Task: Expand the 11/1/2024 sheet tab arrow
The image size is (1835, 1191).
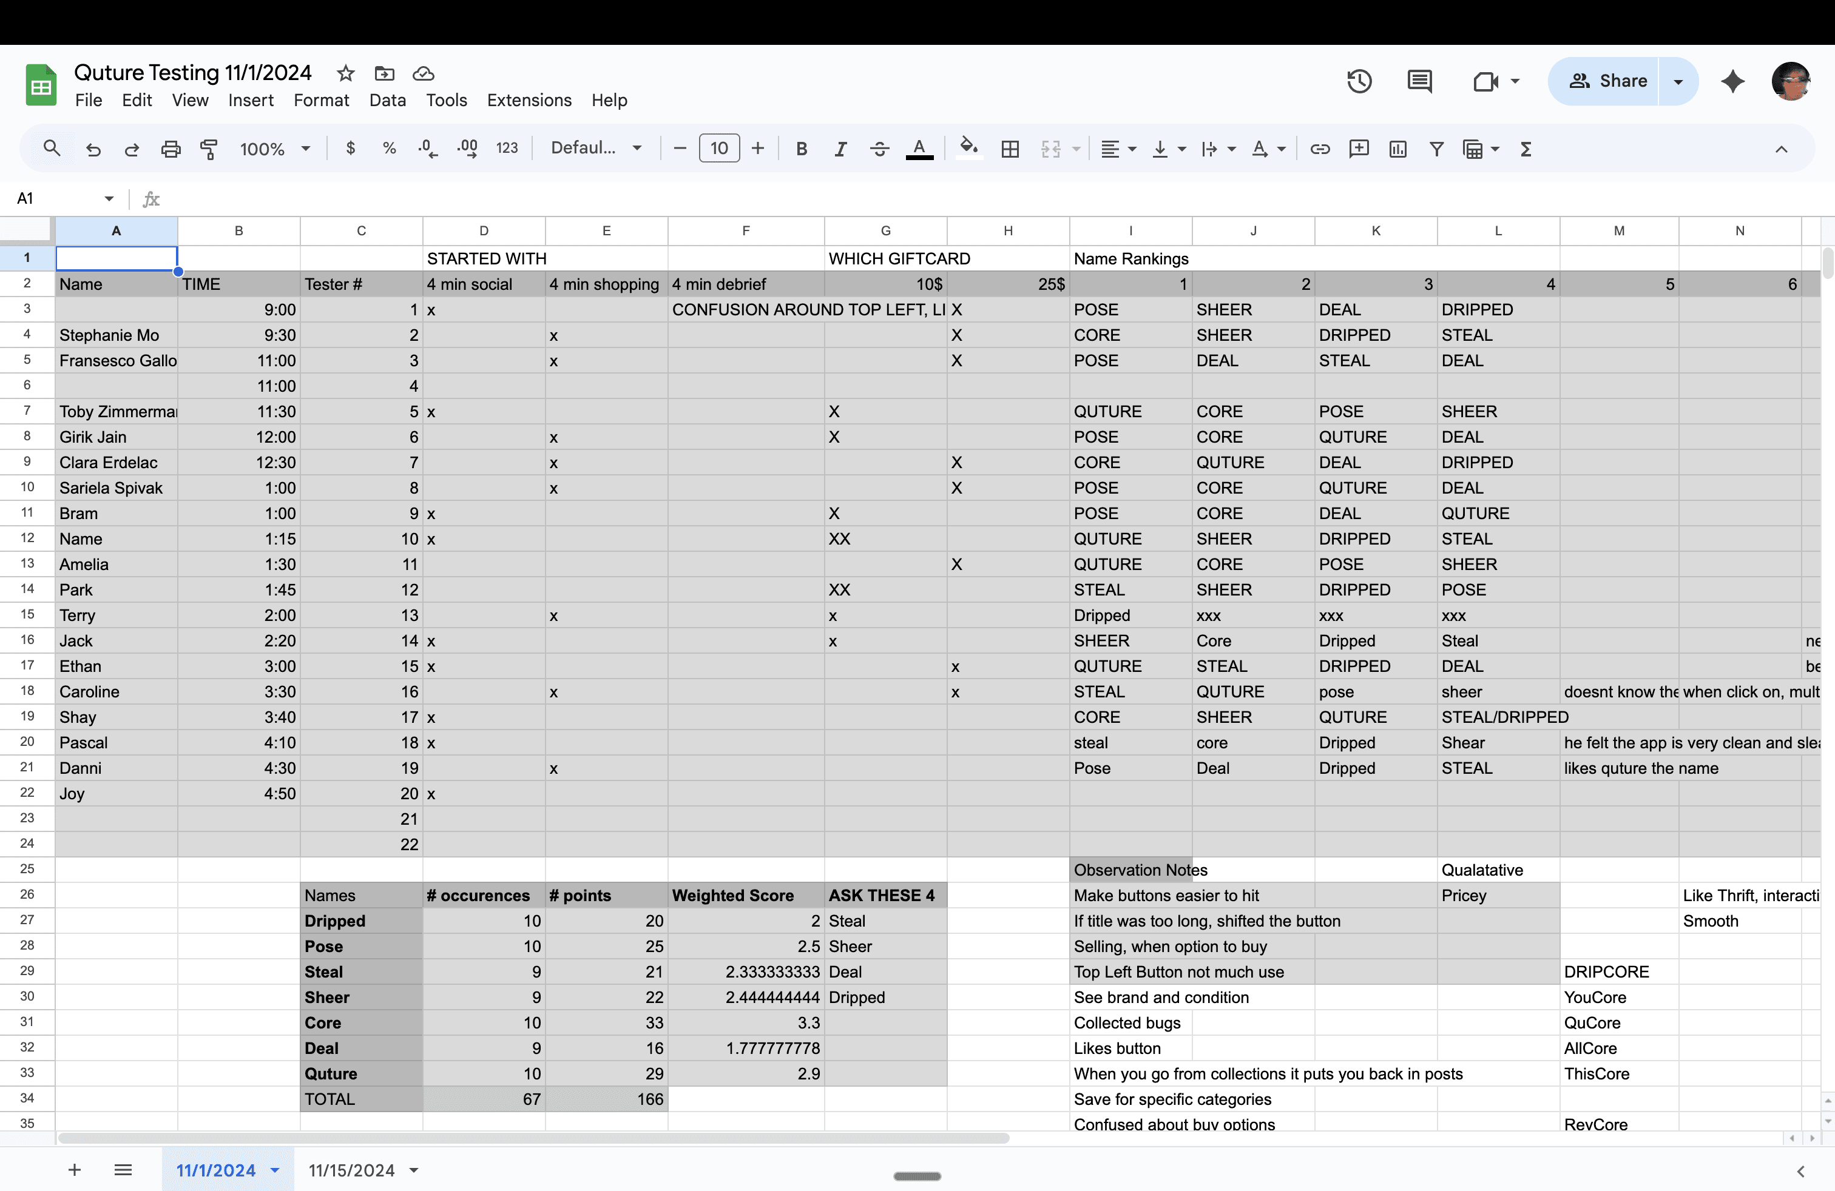Action: 275,1170
